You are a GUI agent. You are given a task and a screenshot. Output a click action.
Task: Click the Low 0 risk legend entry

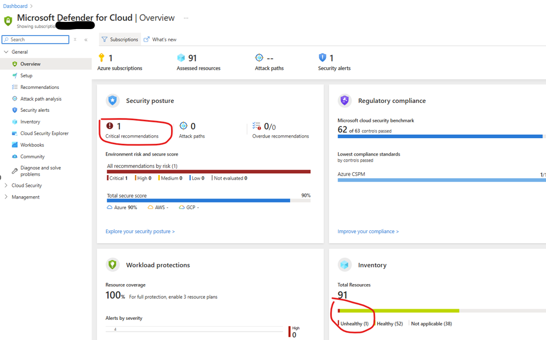pyautogui.click(x=197, y=178)
